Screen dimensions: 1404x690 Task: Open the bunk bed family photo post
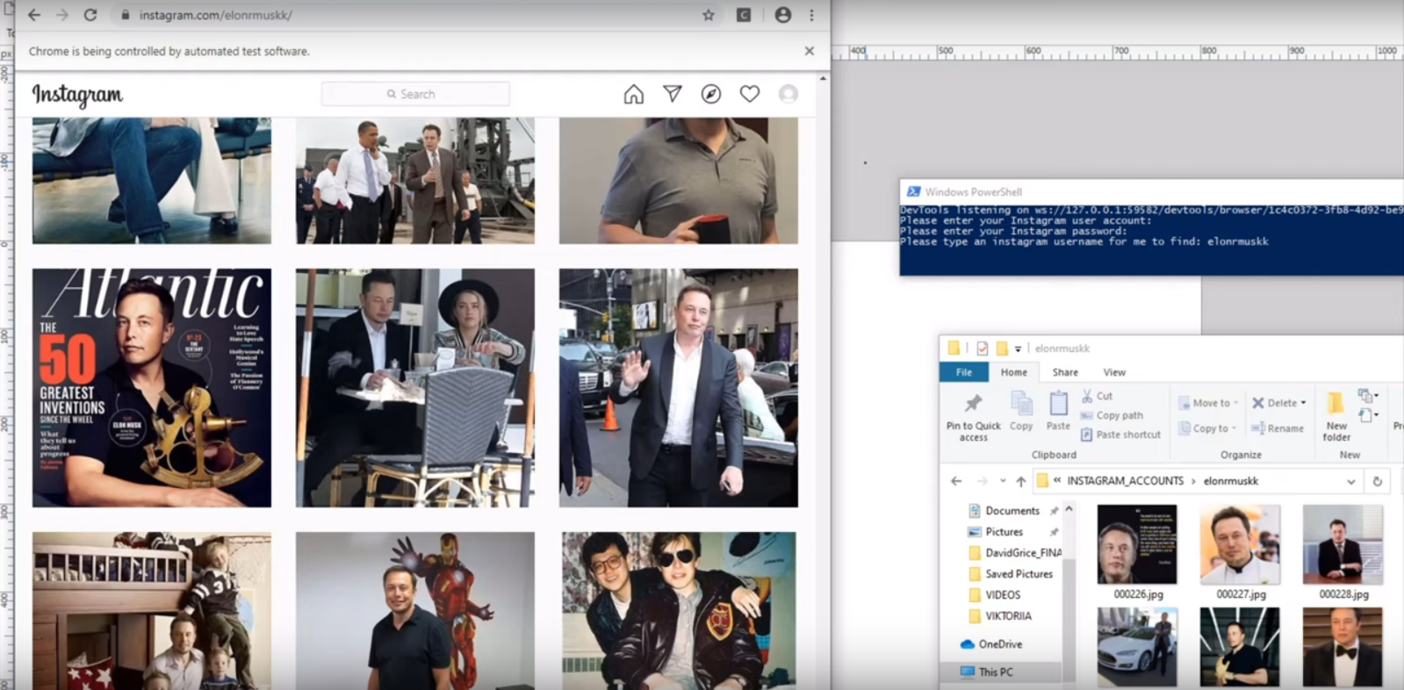click(x=152, y=611)
